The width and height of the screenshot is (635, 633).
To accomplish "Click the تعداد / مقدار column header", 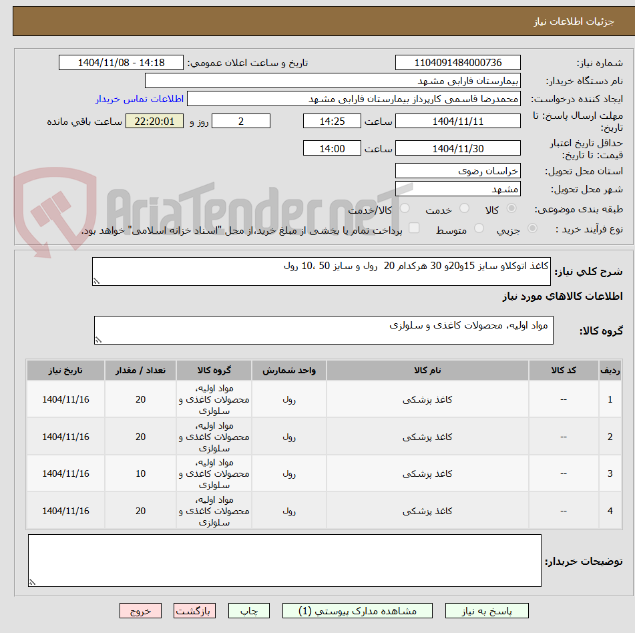I will [140, 370].
